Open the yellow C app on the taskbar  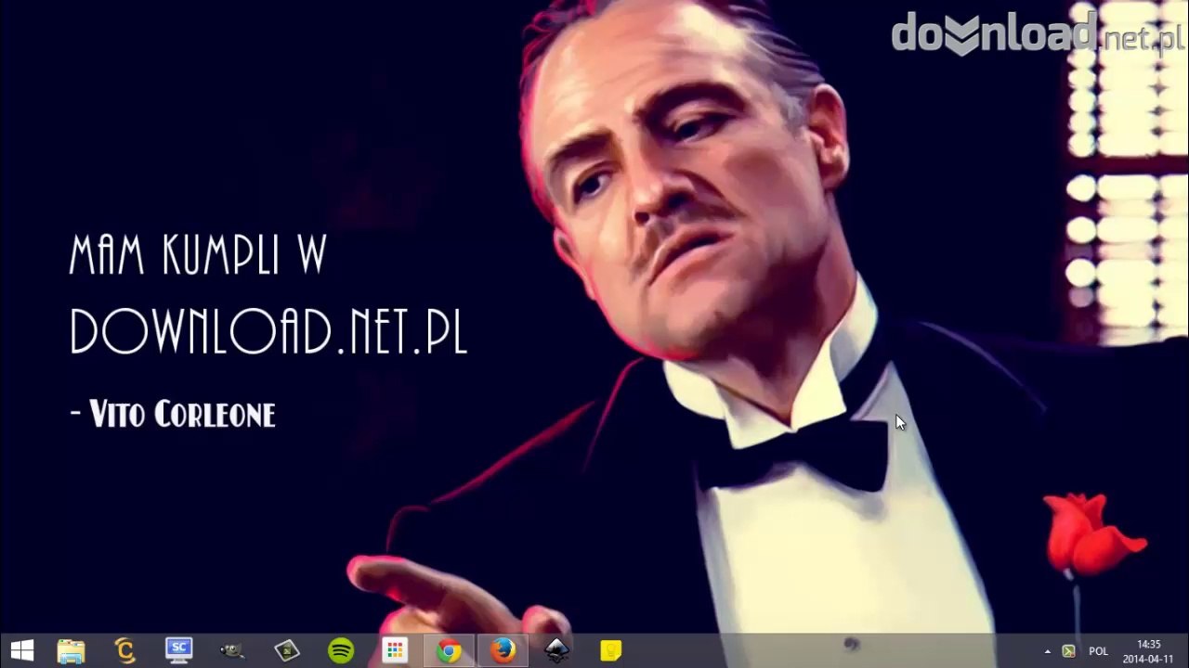click(x=124, y=650)
